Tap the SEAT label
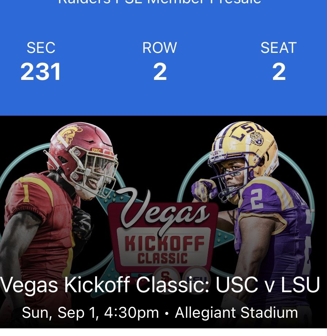 [x=279, y=48]
